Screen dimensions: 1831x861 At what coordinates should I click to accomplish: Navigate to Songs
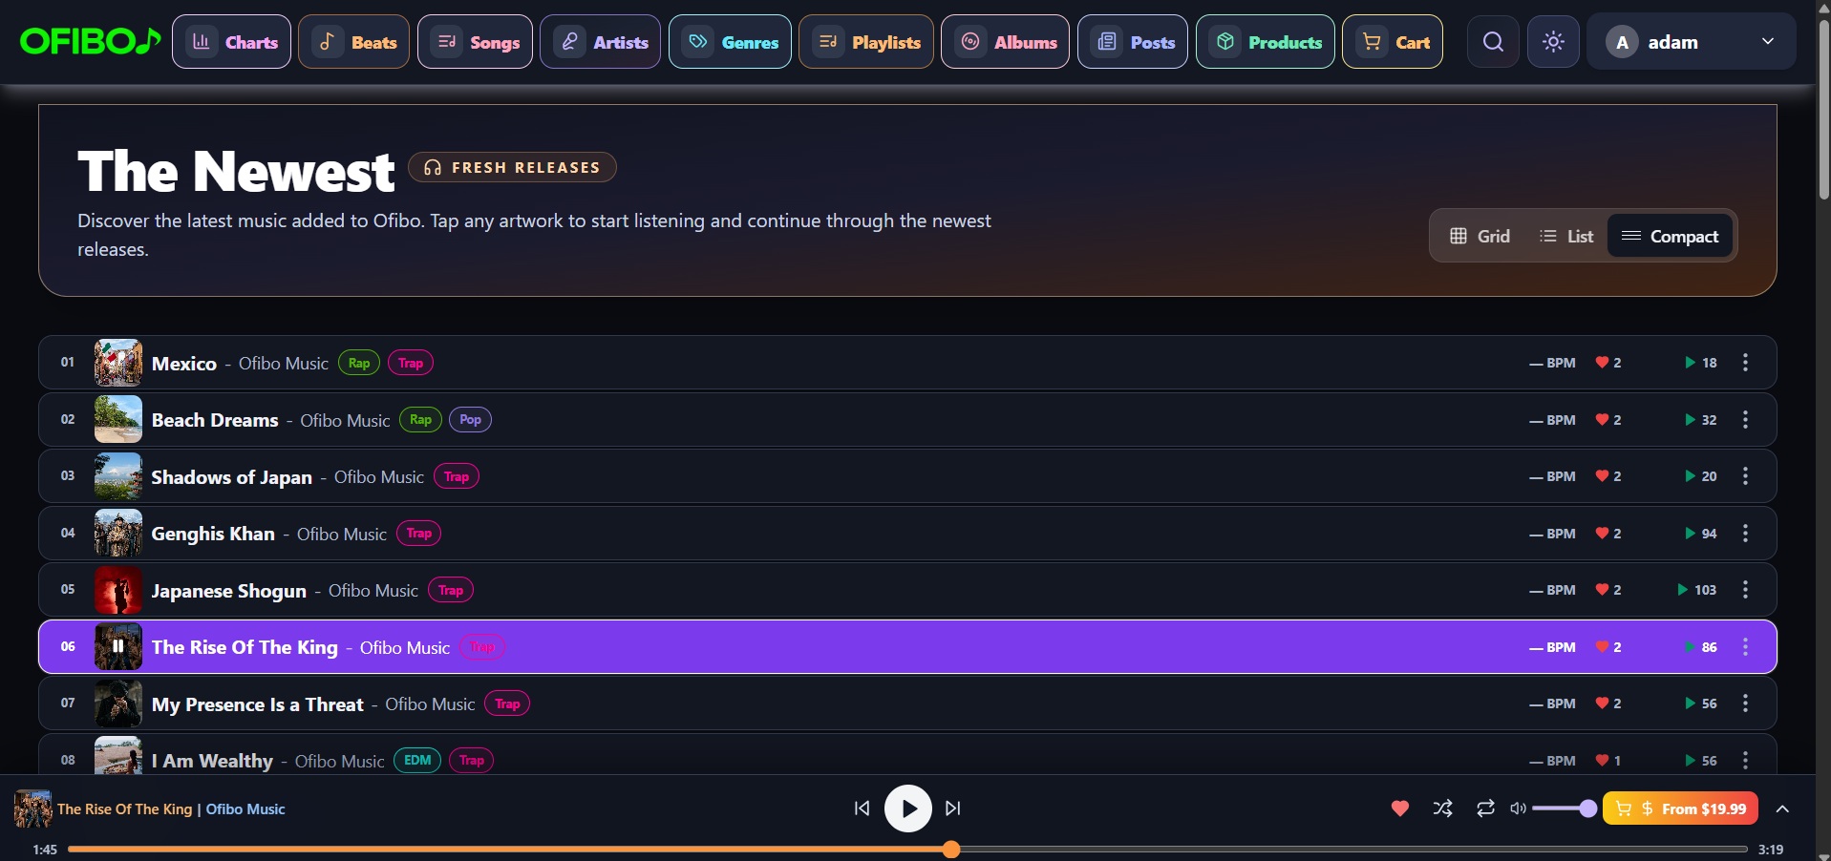pos(476,42)
